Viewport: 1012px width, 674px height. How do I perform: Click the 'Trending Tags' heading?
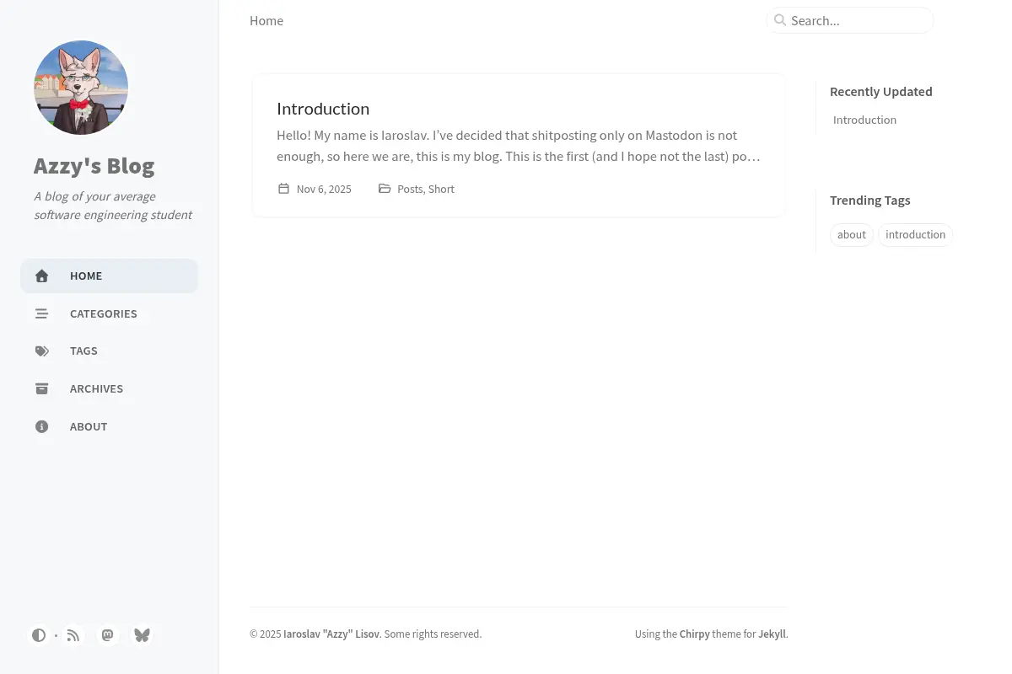click(x=870, y=201)
